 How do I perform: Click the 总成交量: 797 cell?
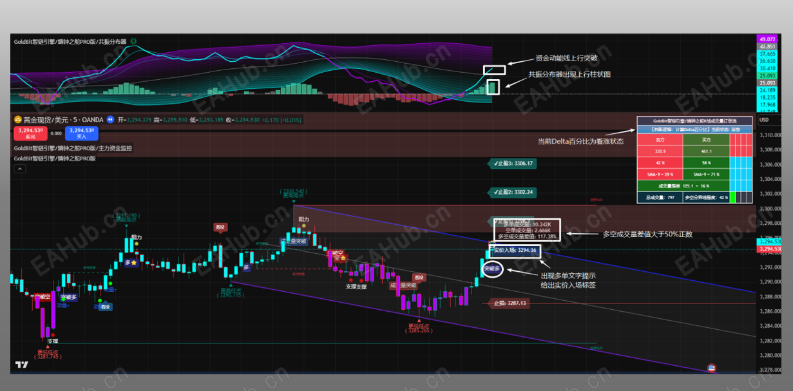pos(660,197)
